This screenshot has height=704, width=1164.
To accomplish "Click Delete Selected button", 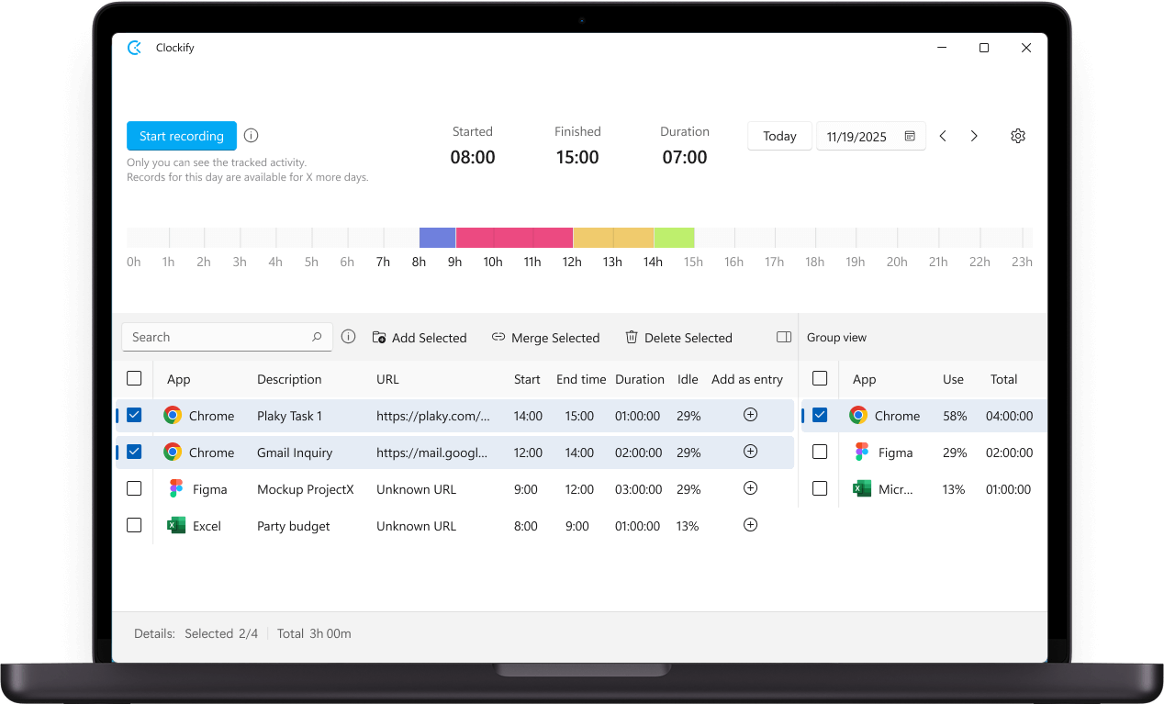I will click(678, 338).
